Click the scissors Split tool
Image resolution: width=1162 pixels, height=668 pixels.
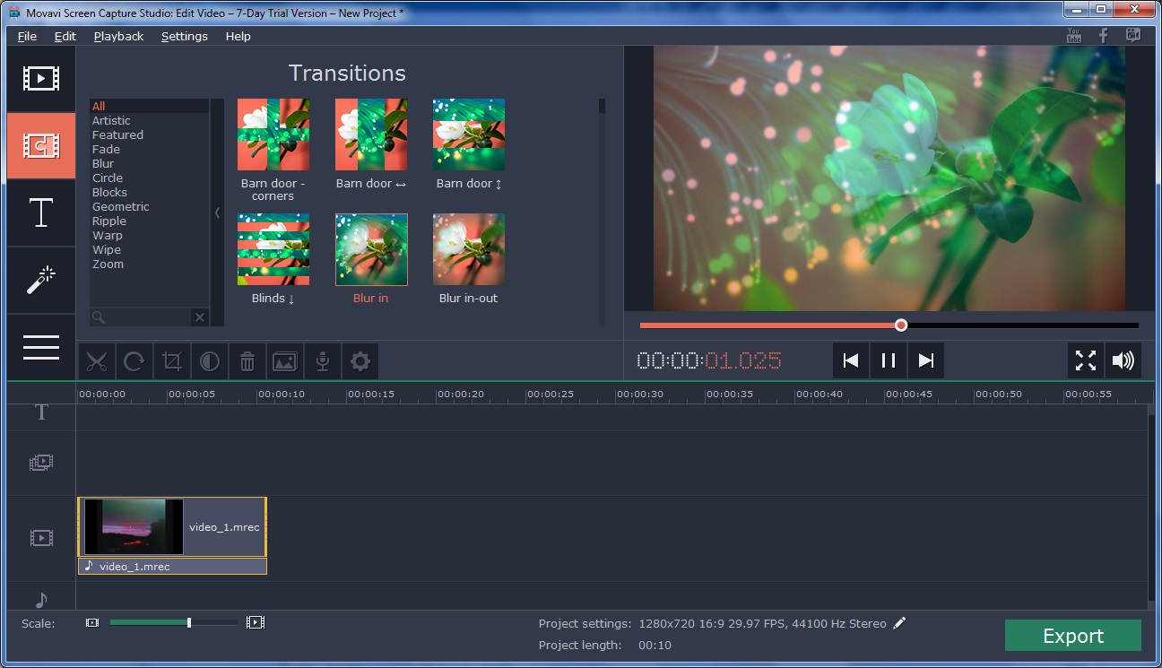coord(96,361)
